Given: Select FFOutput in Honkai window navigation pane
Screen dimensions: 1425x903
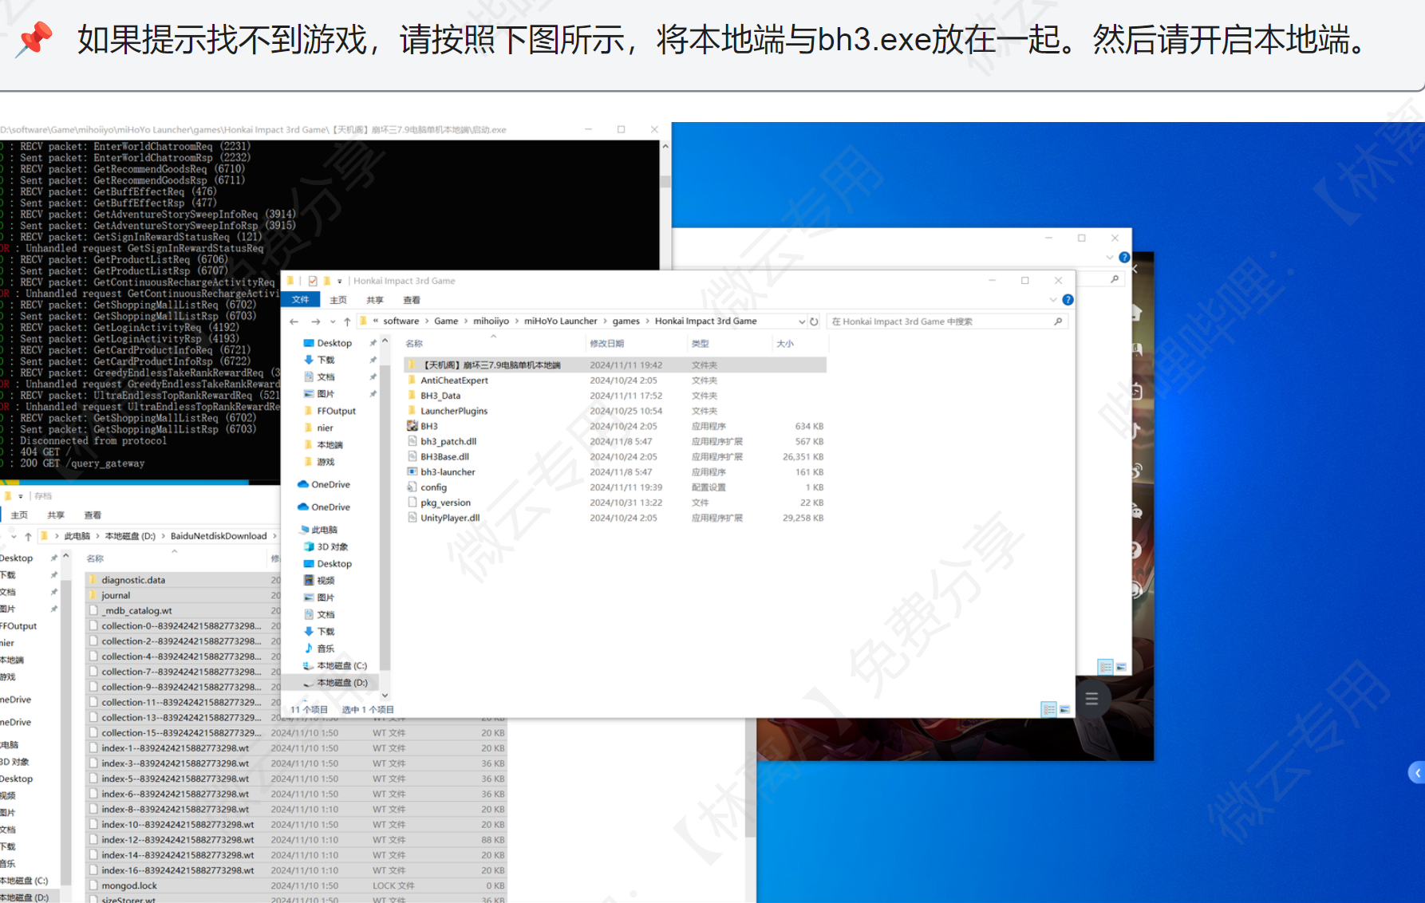Looking at the screenshot, I should pos(336,411).
